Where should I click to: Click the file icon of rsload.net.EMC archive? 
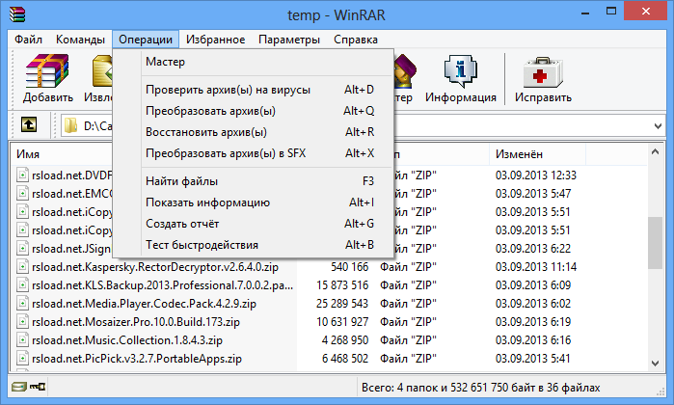[22, 194]
